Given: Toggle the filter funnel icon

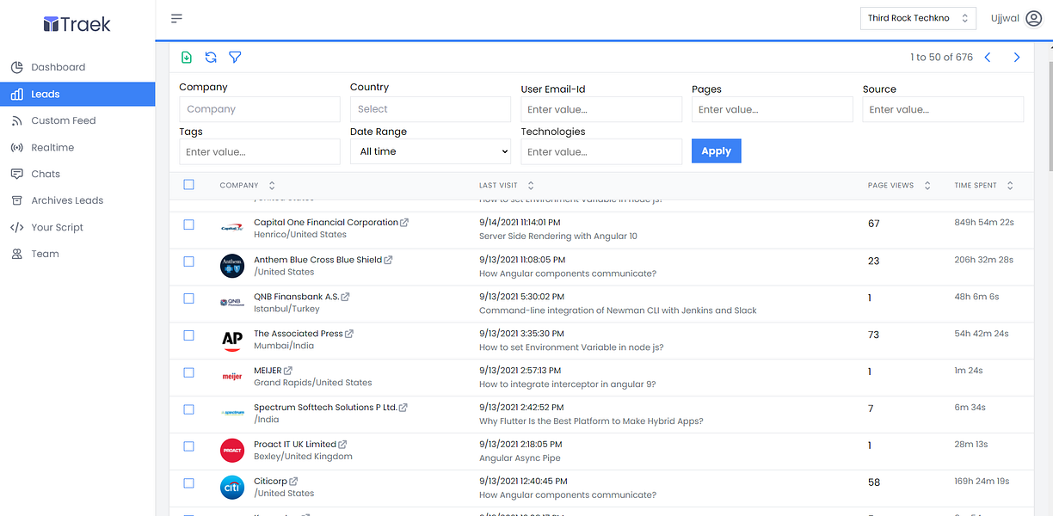Looking at the screenshot, I should pos(235,58).
